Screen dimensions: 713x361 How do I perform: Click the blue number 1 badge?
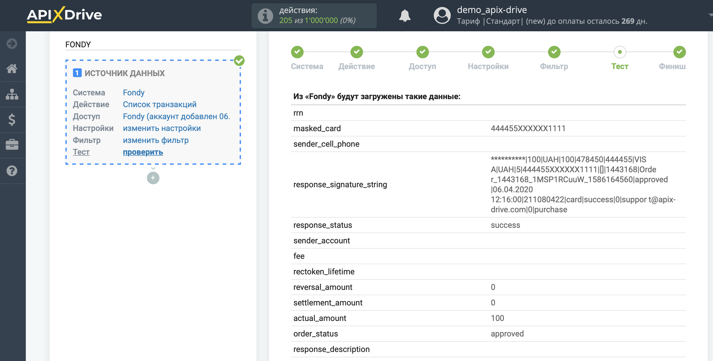tap(77, 73)
